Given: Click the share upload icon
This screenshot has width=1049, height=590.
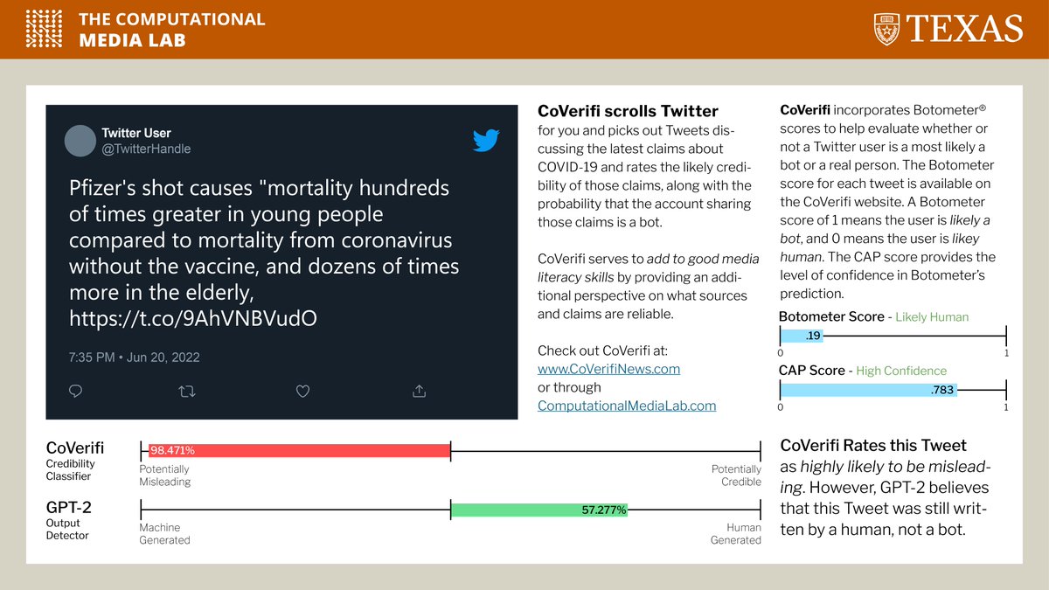Looking at the screenshot, I should [x=419, y=391].
